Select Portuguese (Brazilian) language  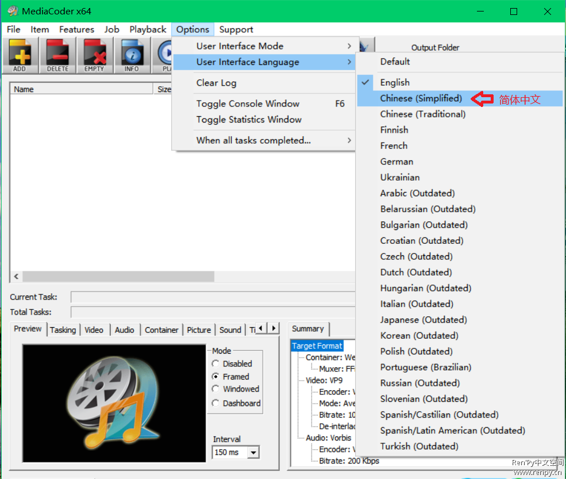[460, 367]
